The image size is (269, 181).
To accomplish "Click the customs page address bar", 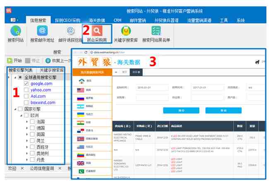I will coord(177,52).
